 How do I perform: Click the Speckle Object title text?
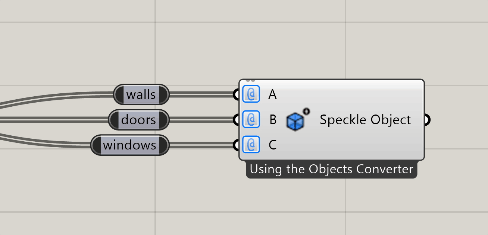point(365,120)
